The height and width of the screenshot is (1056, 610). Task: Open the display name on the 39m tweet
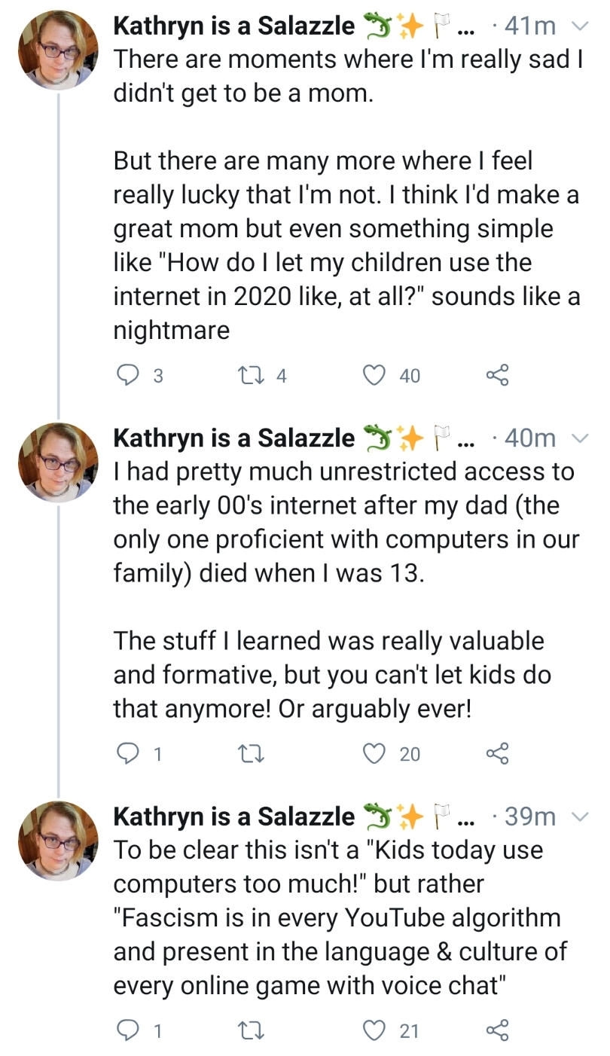point(234,816)
